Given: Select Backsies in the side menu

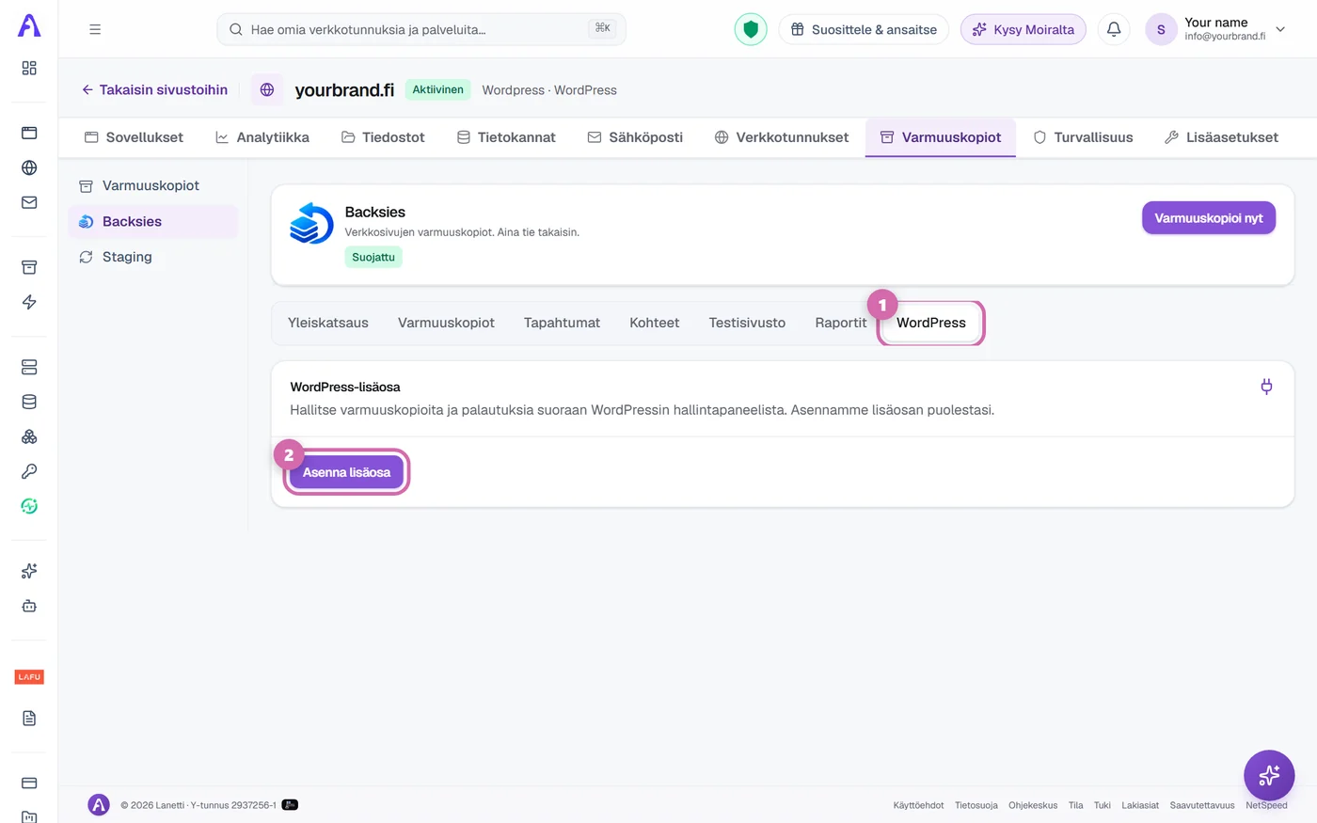Looking at the screenshot, I should tap(153, 221).
